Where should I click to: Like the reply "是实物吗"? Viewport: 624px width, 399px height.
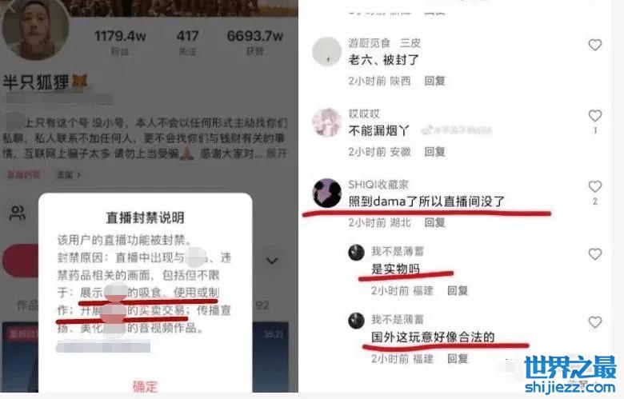tap(595, 253)
